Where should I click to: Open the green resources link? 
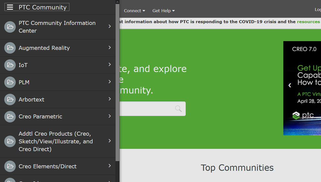coord(308,22)
